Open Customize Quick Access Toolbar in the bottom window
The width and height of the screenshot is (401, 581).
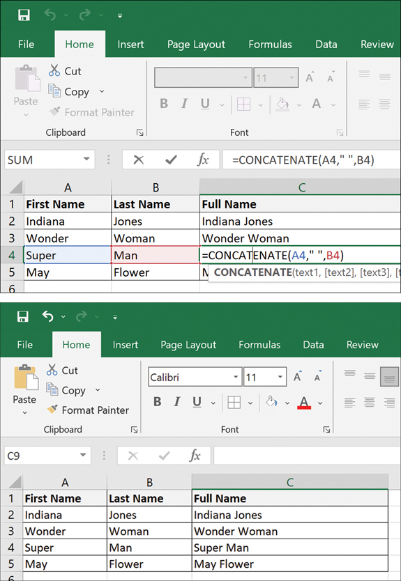point(115,317)
